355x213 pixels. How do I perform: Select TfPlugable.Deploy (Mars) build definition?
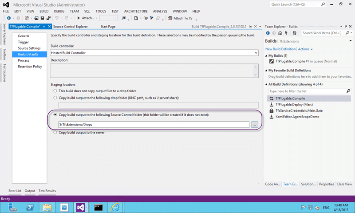tap(294, 105)
